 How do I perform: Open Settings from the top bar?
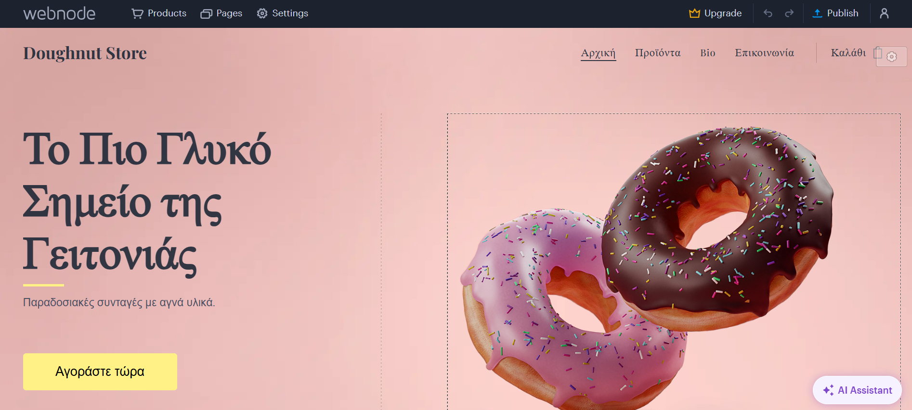coord(282,13)
